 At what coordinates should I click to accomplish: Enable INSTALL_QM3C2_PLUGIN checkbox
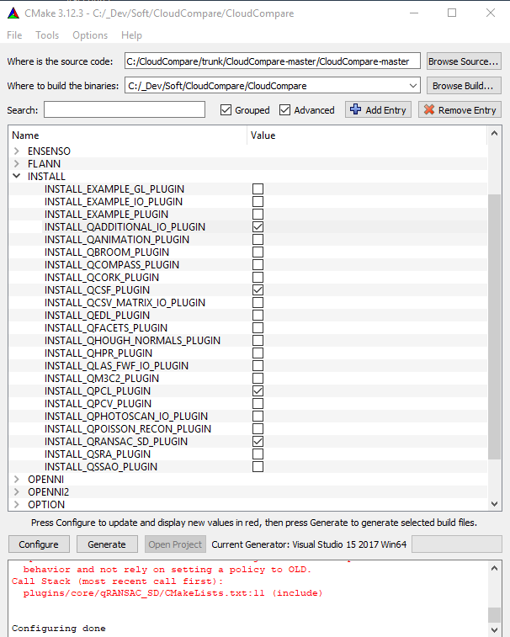coord(258,378)
